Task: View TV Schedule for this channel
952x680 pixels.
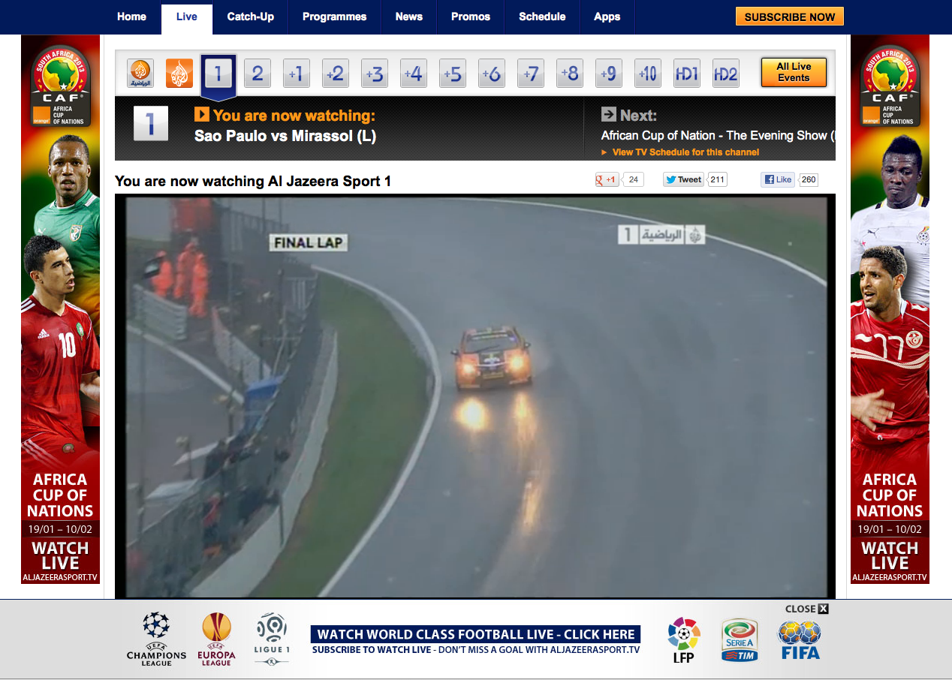Action: click(685, 152)
